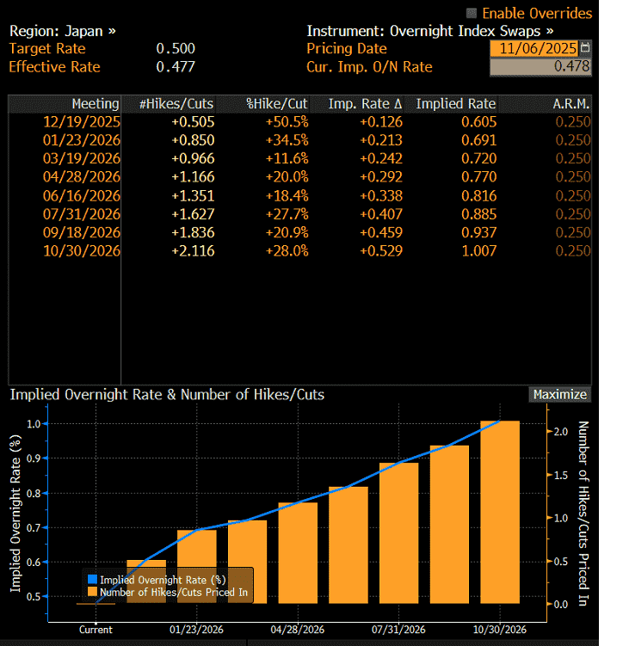Click blue Implied Overnight Rate legend swatch

coord(91,580)
